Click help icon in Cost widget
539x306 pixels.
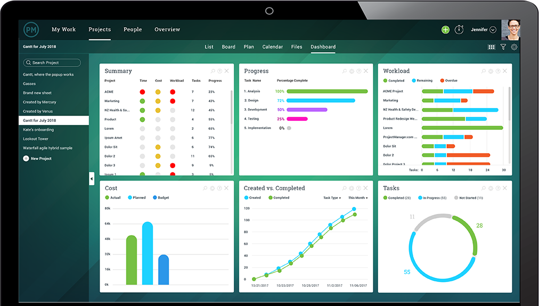click(x=219, y=188)
